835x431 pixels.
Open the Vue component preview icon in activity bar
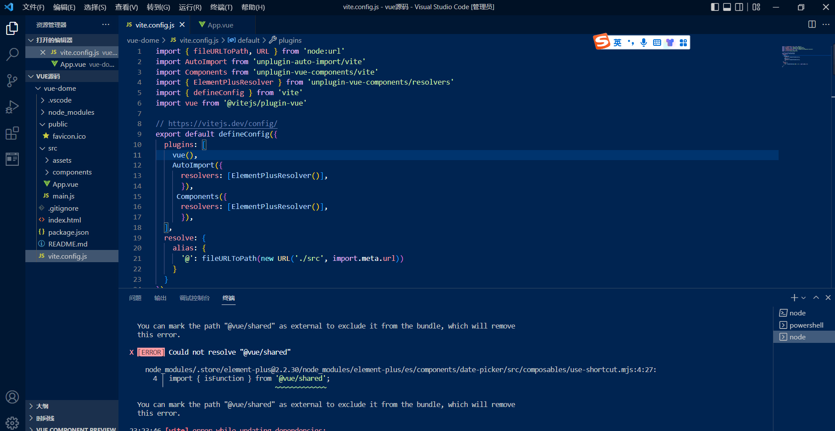click(12, 159)
